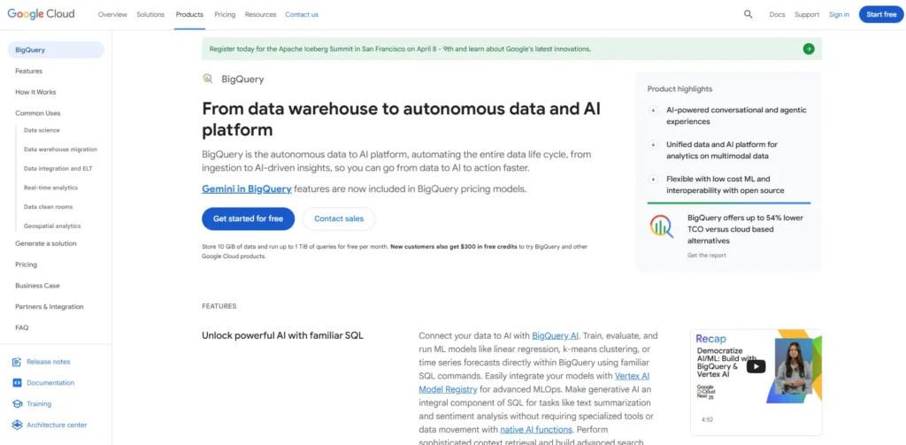Go to Business Case section
The image size is (906, 445).
click(37, 286)
